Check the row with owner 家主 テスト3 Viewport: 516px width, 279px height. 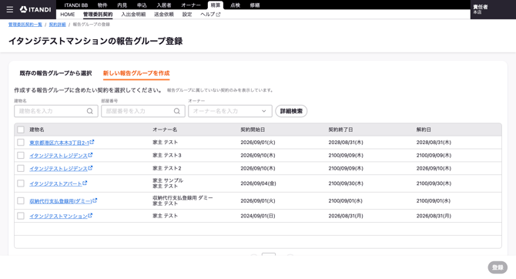(x=21, y=155)
